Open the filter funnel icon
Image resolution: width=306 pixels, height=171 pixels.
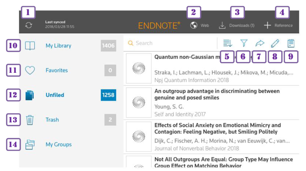(244, 43)
